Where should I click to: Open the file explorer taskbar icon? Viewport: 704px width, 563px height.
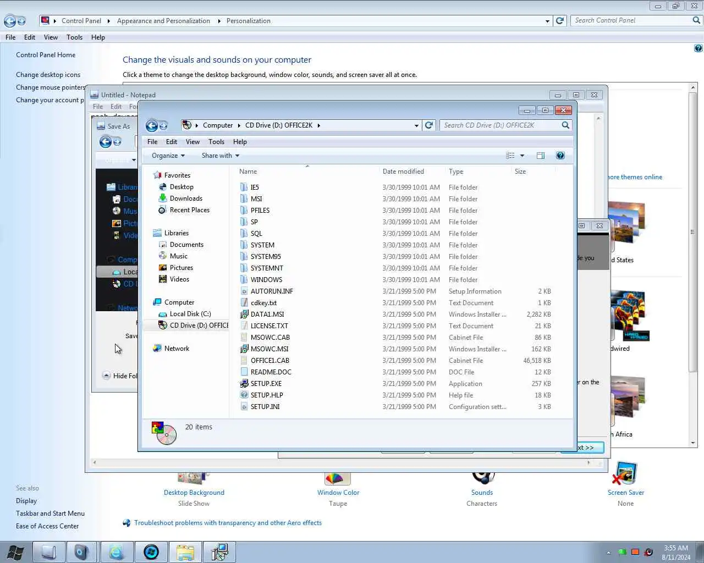click(185, 552)
